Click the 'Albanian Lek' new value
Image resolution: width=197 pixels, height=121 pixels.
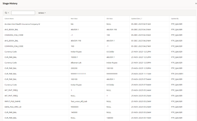click(x=76, y=63)
